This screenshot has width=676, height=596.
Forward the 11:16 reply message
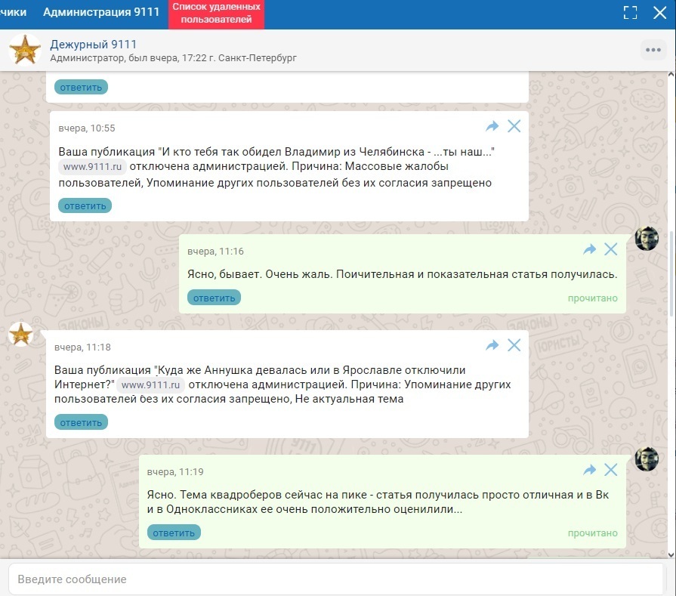coord(590,249)
